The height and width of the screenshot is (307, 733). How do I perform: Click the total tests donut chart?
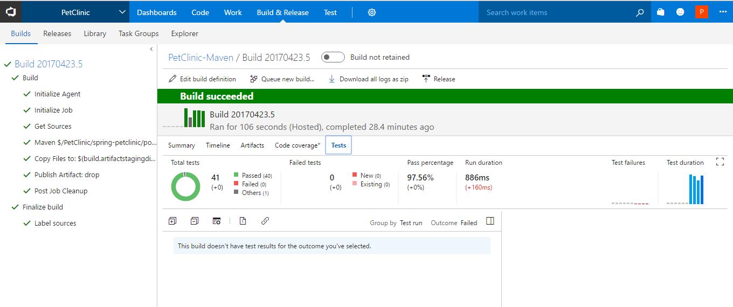coord(185,186)
